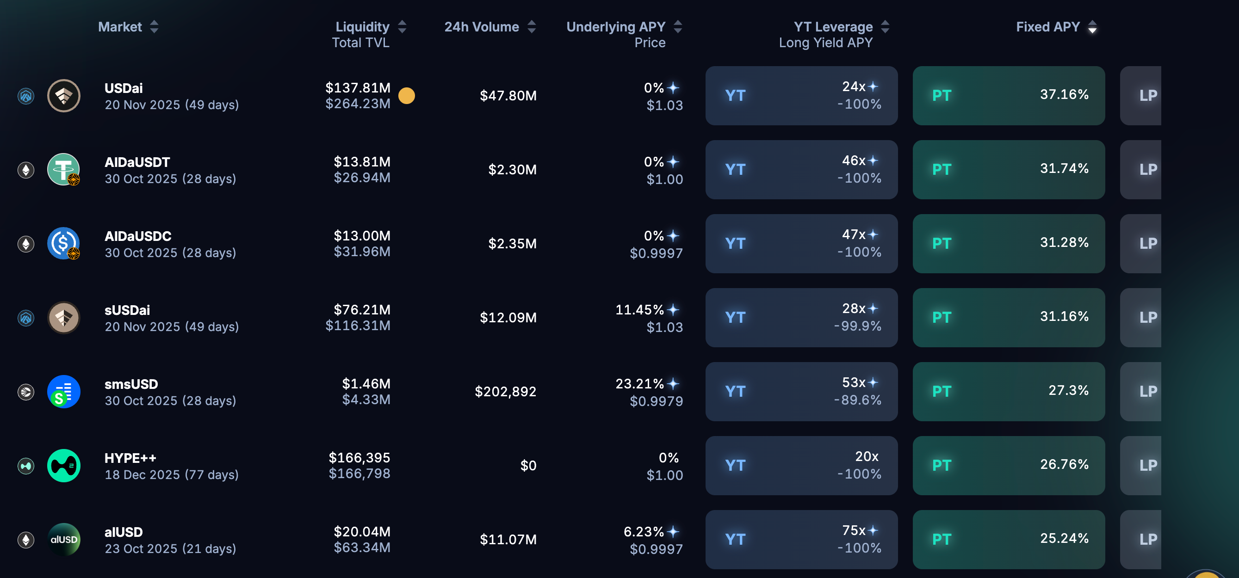Viewport: 1239px width, 578px height.
Task: Click the AIDaUSDC token icon
Action: click(63, 243)
